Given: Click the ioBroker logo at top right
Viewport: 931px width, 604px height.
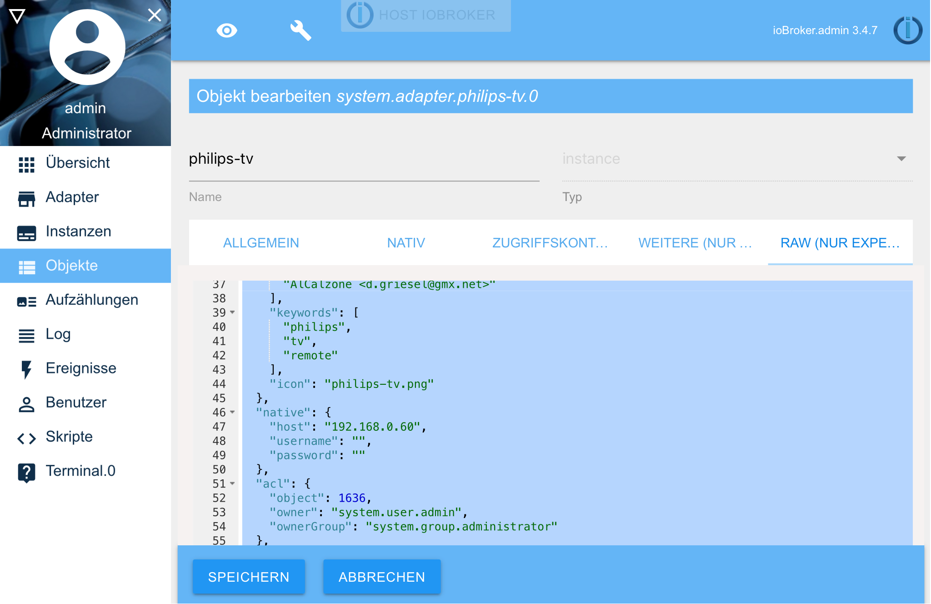Looking at the screenshot, I should pos(908,30).
